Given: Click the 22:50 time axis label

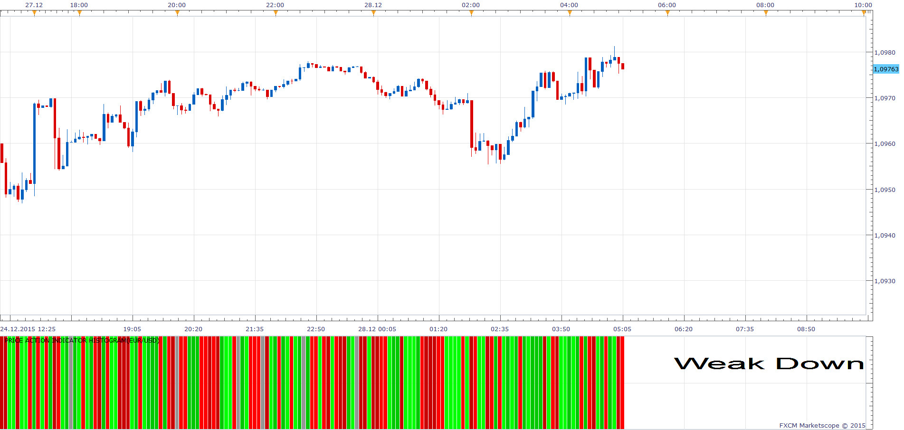Looking at the screenshot, I should pyautogui.click(x=316, y=329).
